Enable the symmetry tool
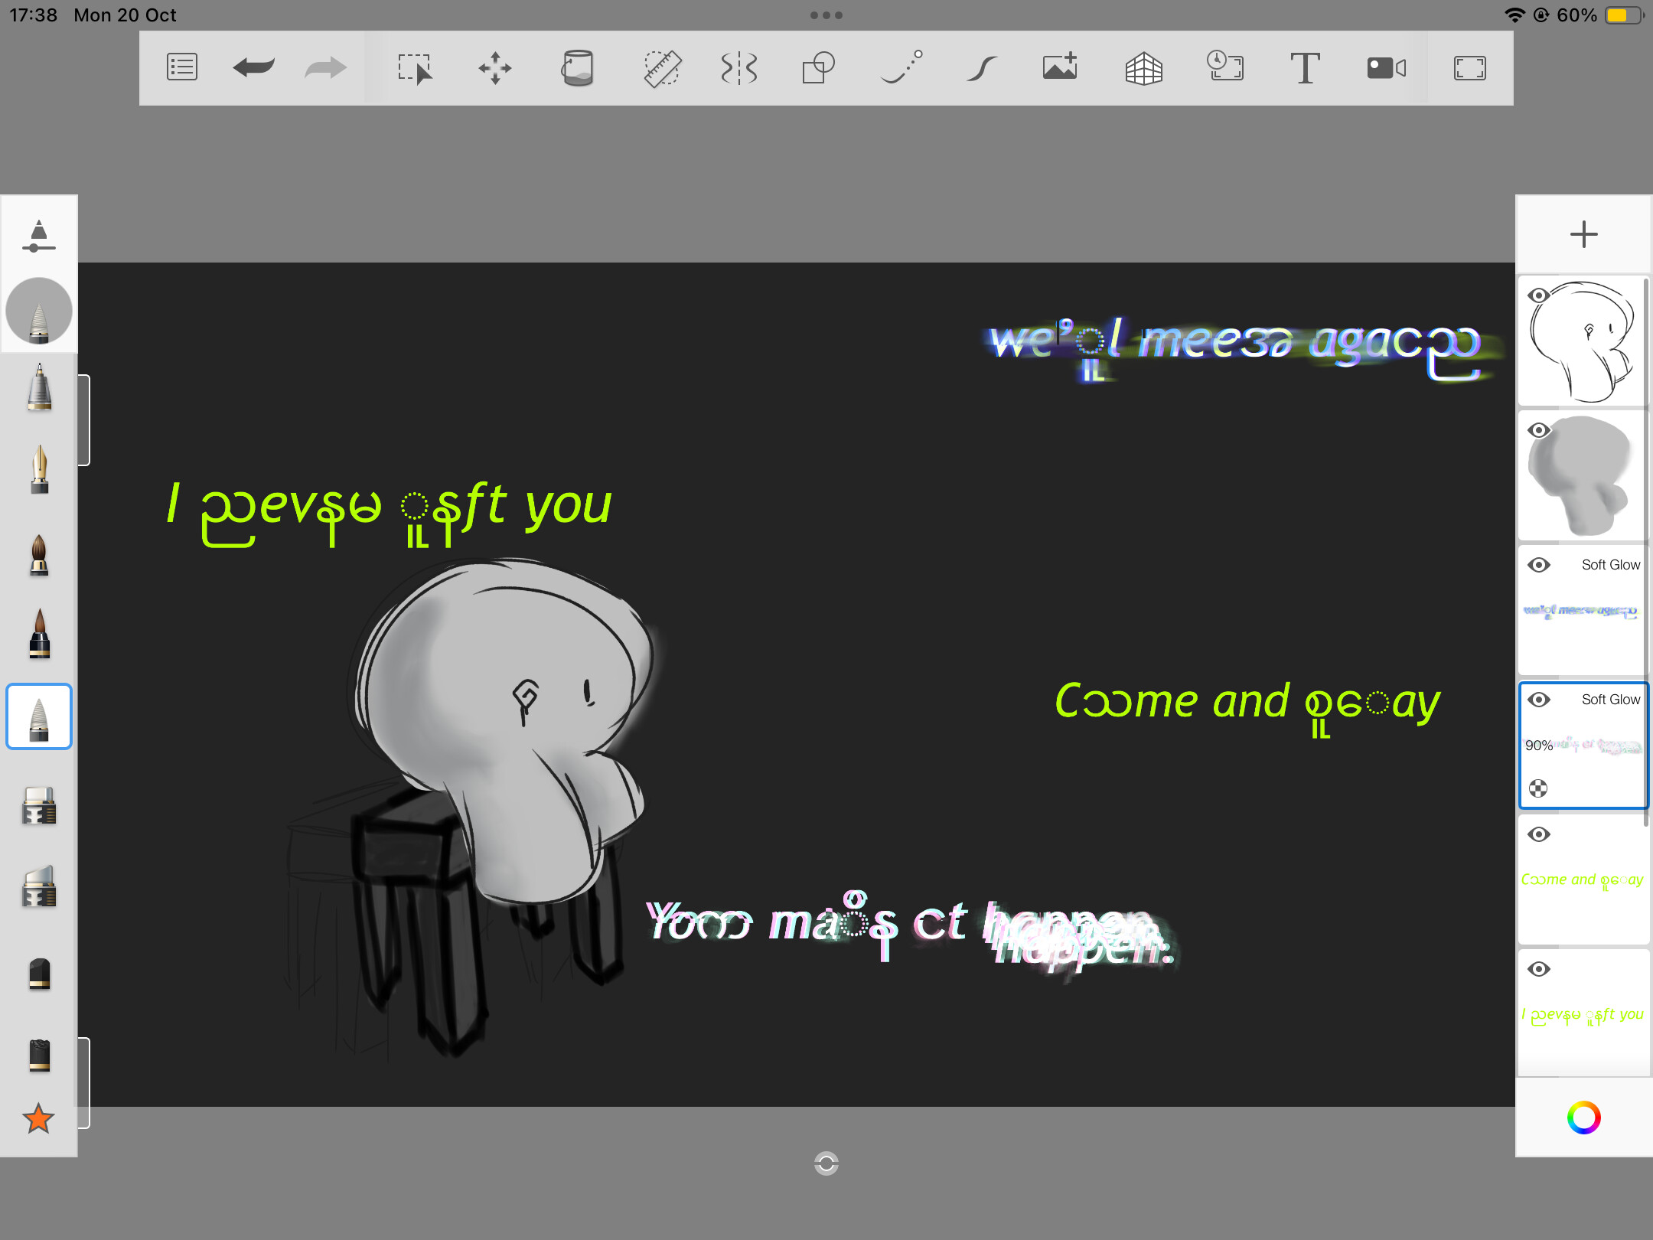 [x=739, y=67]
